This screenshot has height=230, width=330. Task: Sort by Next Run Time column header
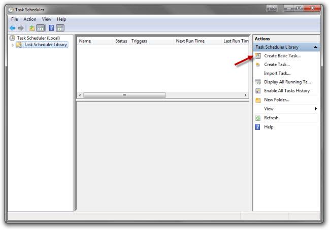click(x=197, y=41)
